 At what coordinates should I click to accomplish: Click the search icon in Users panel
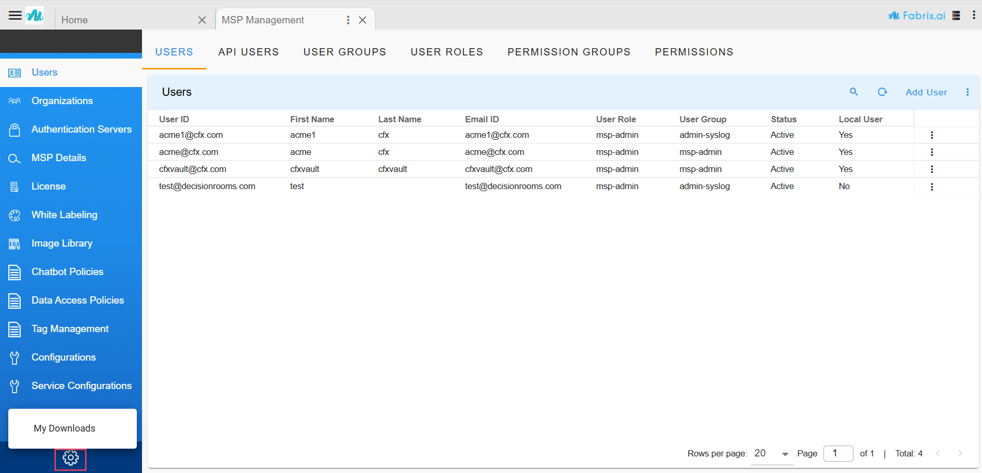tap(853, 92)
